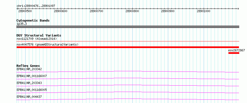Open the EPB41|NM_004437 transcript label
Viewport: 247px width, 103px height.
[x=29, y=97]
